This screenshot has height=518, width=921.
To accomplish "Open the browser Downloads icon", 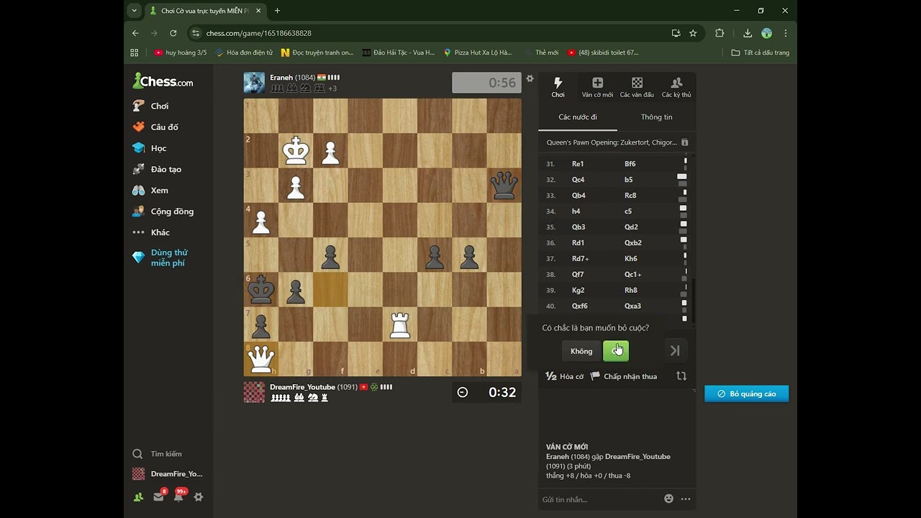I will (748, 33).
